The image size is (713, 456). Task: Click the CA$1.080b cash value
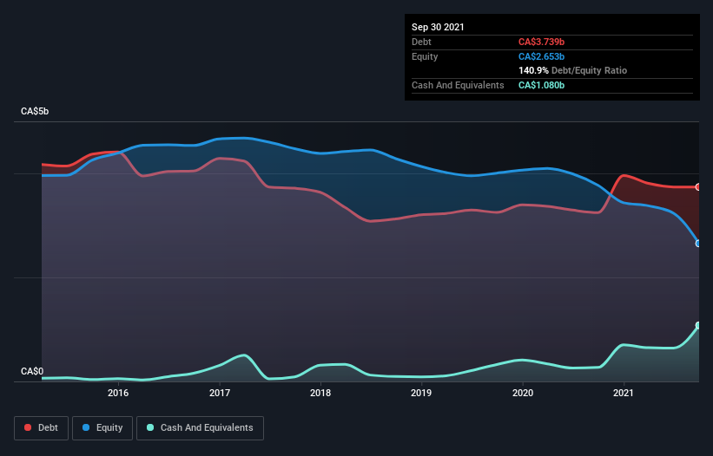coord(541,85)
